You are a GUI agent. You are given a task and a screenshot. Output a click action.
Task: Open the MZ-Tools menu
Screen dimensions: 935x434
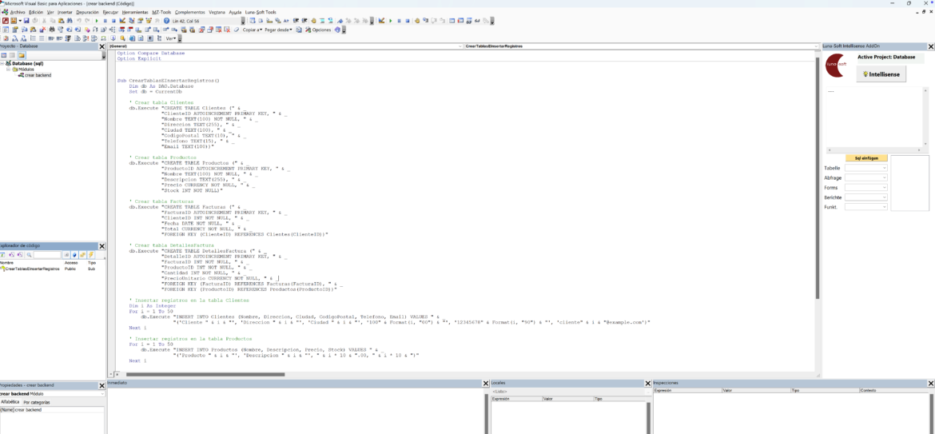161,13
